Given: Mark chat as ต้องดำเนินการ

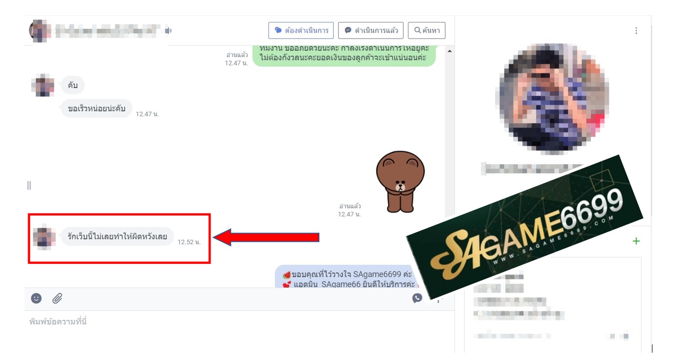Looking at the screenshot, I should coord(301,30).
